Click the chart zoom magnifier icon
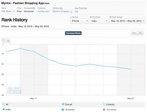The image size is (147, 112). pos(8,41)
